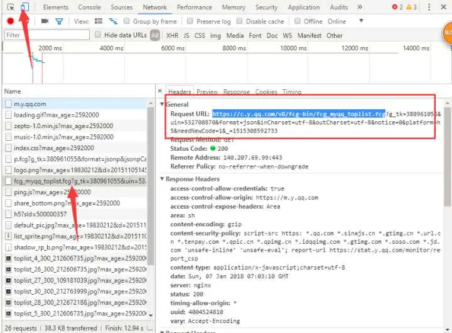
Task: Select the m.y.qq.com request
Action: (x=75, y=104)
